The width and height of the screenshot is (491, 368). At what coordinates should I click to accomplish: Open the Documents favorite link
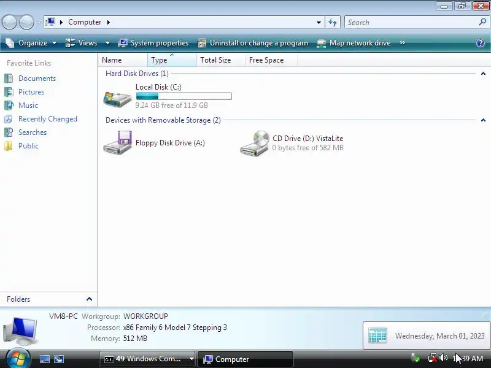click(37, 79)
